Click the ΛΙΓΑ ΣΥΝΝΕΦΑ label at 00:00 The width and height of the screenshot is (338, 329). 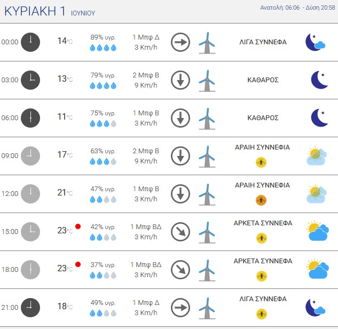pyautogui.click(x=263, y=42)
